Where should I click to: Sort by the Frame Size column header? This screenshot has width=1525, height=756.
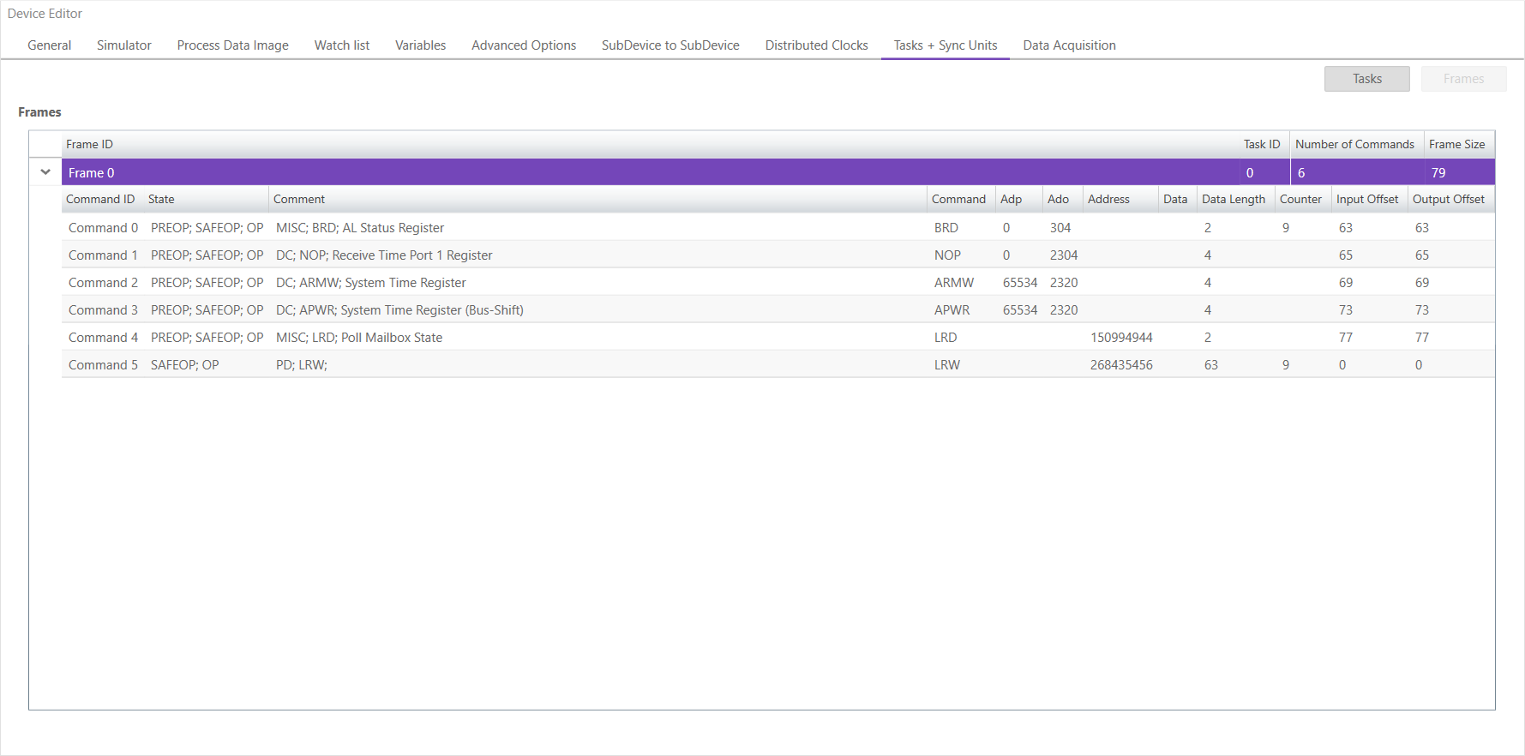1456,145
